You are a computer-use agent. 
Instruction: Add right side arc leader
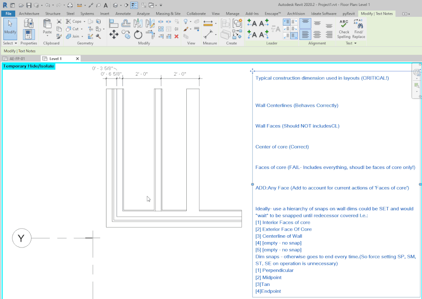click(264, 35)
